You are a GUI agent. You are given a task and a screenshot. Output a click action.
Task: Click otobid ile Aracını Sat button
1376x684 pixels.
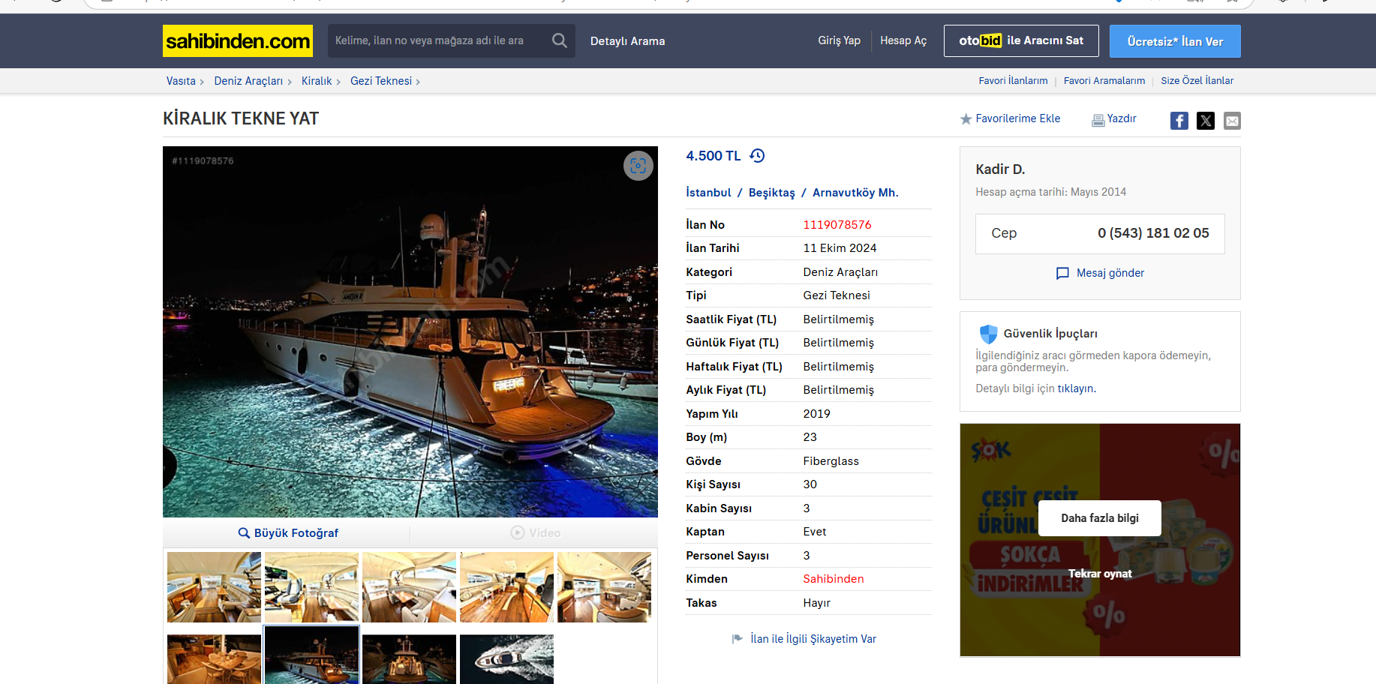coord(1021,40)
